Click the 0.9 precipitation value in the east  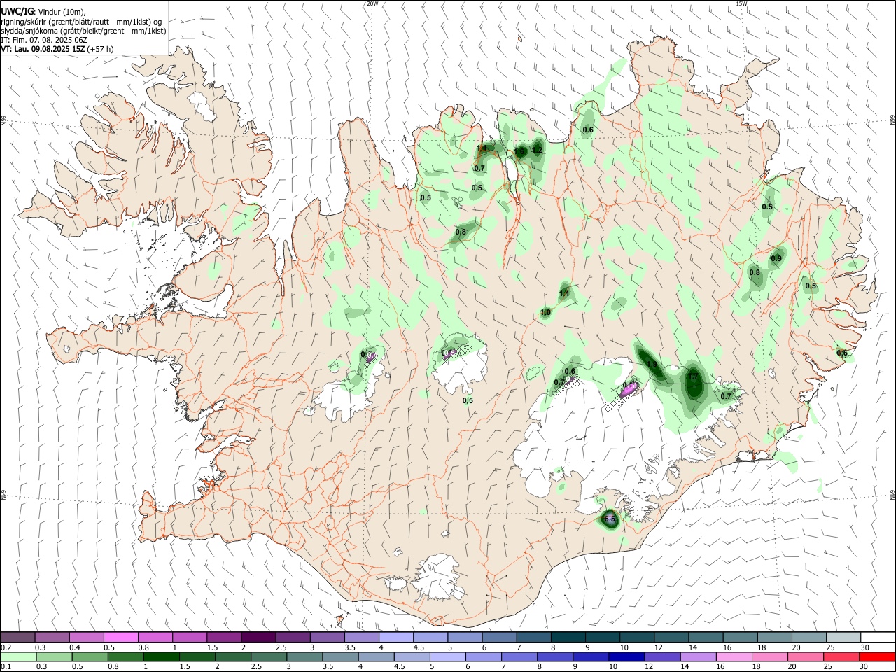tap(776, 258)
